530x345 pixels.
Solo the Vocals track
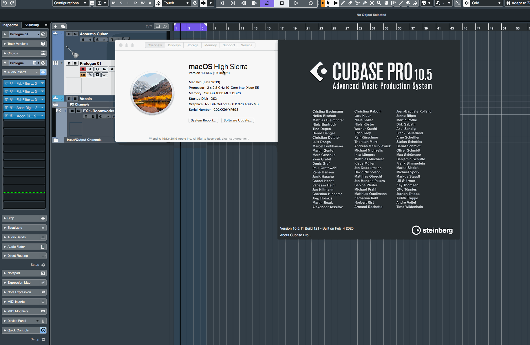75,99
